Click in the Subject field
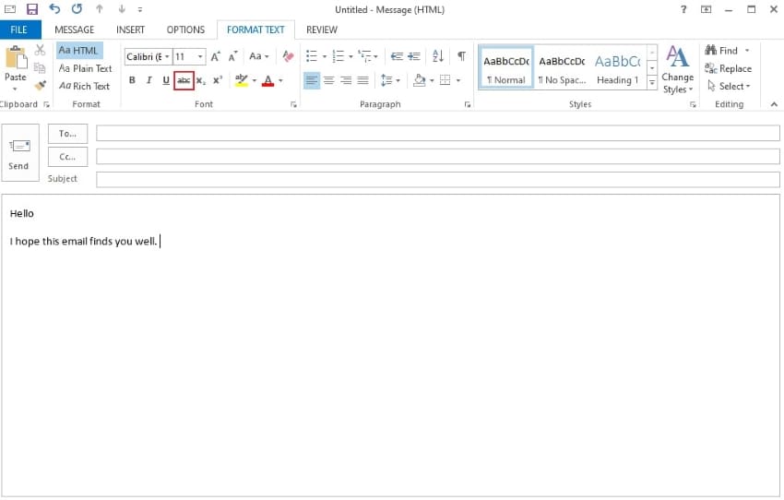Screen dimensions: 784x500 pos(437,180)
